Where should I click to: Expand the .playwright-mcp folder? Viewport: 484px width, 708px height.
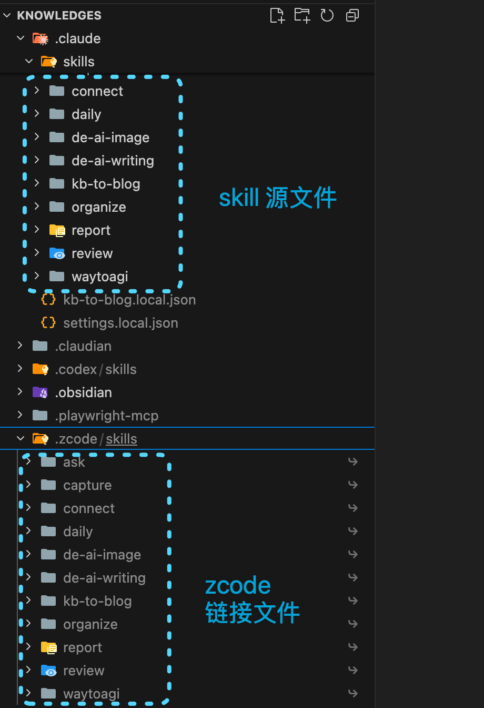click(x=21, y=415)
